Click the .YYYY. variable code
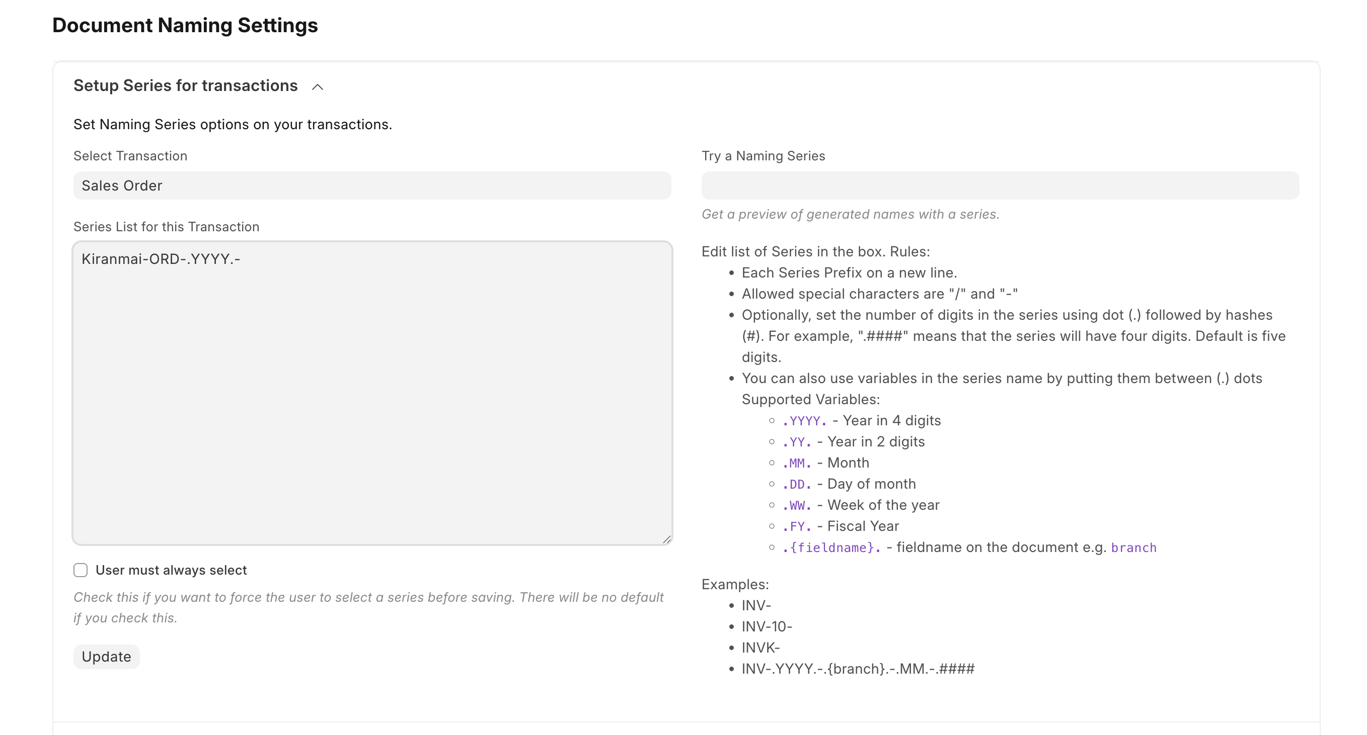1367x735 pixels. 804,421
